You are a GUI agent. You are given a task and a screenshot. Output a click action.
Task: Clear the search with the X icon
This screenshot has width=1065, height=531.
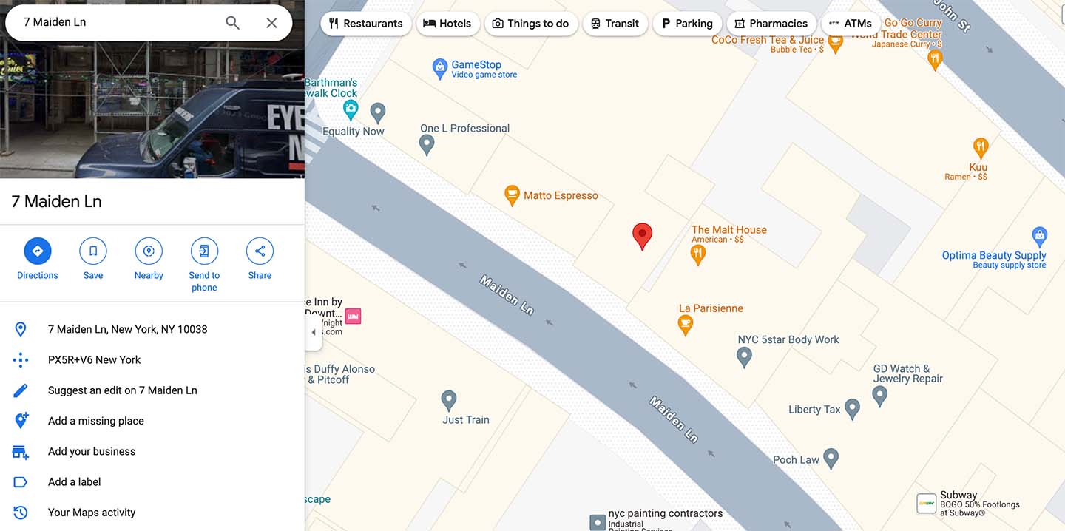click(x=271, y=23)
